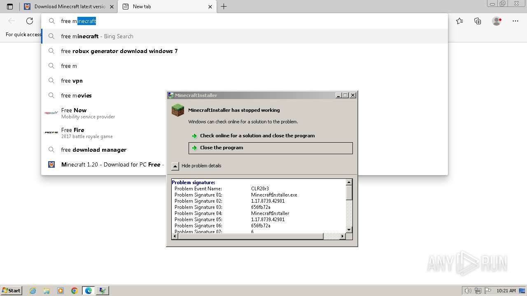Screen dimensions: 527x296
Task: Open the Edge tab actions menu icon
Action: click(10, 7)
